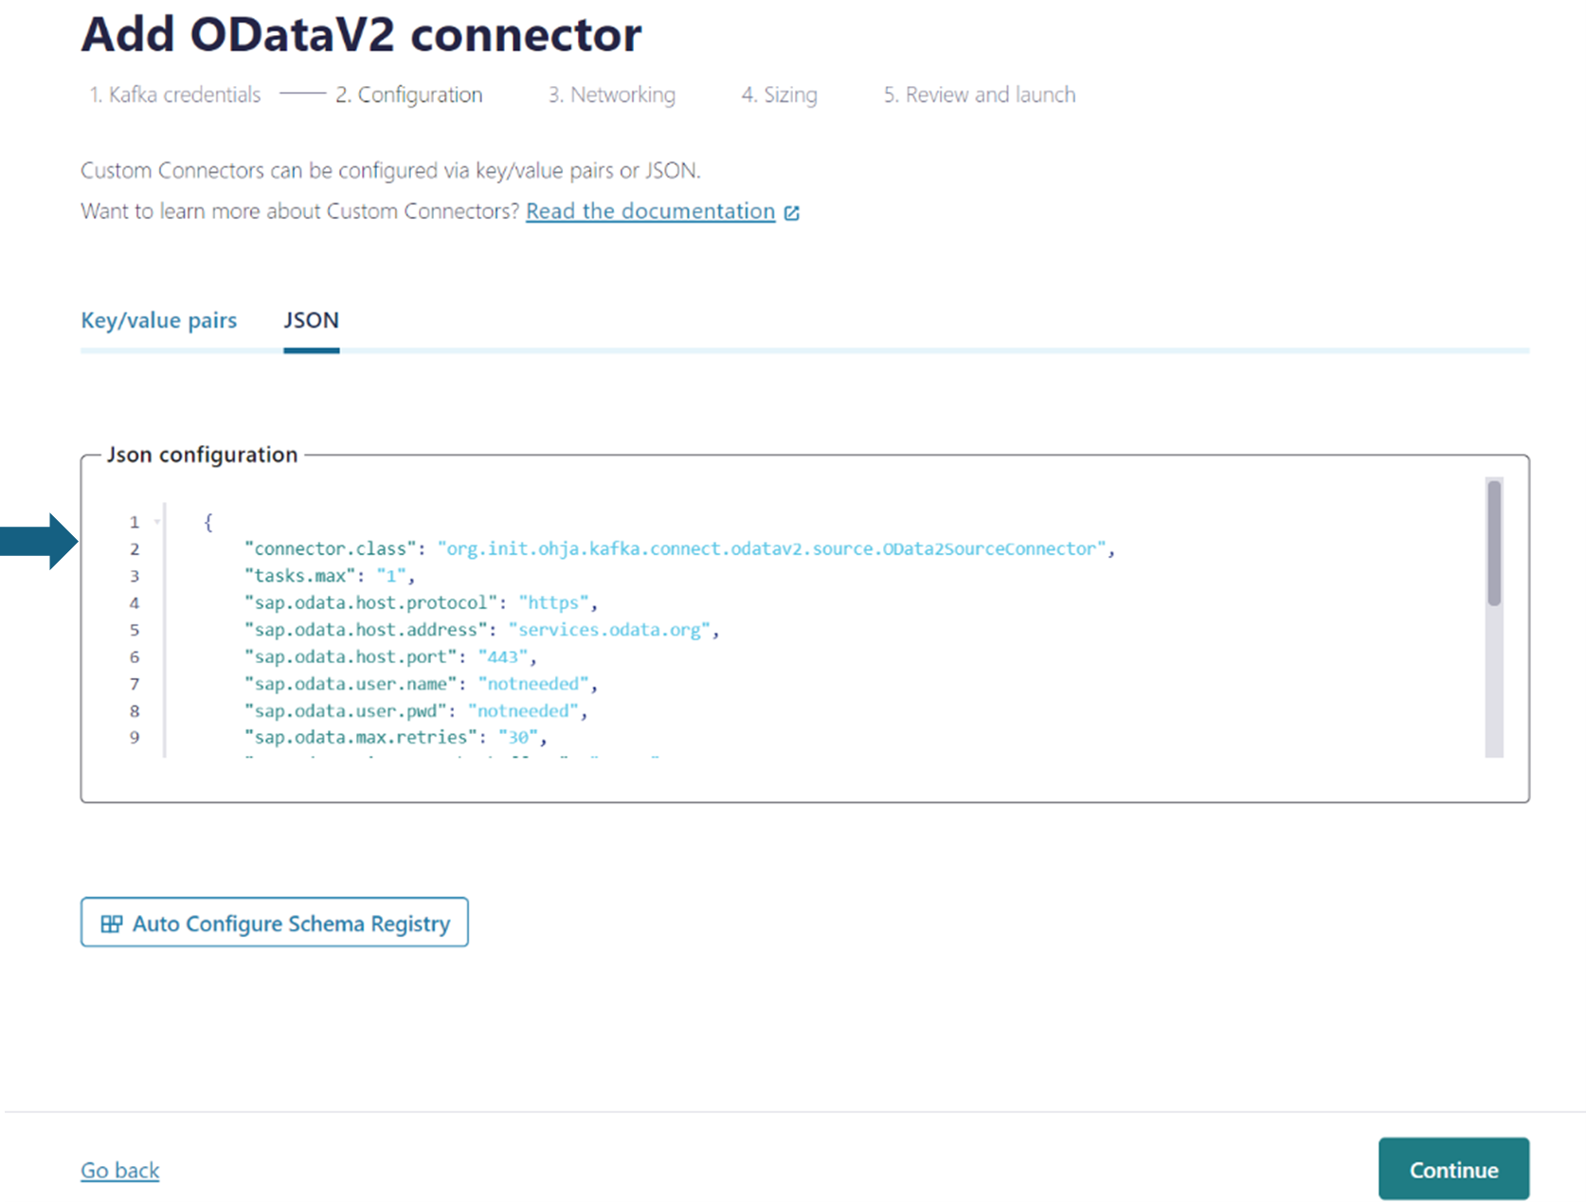Click the "sap.odata.user.pwd" key
Viewport: 1586px width, 1202px height.
click(346, 710)
